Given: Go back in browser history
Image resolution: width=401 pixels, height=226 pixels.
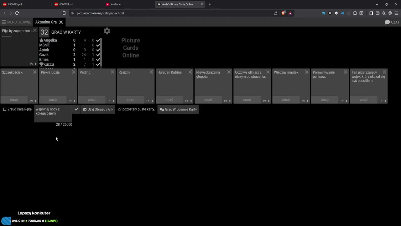Looking at the screenshot, I should pyautogui.click(x=4, y=13).
